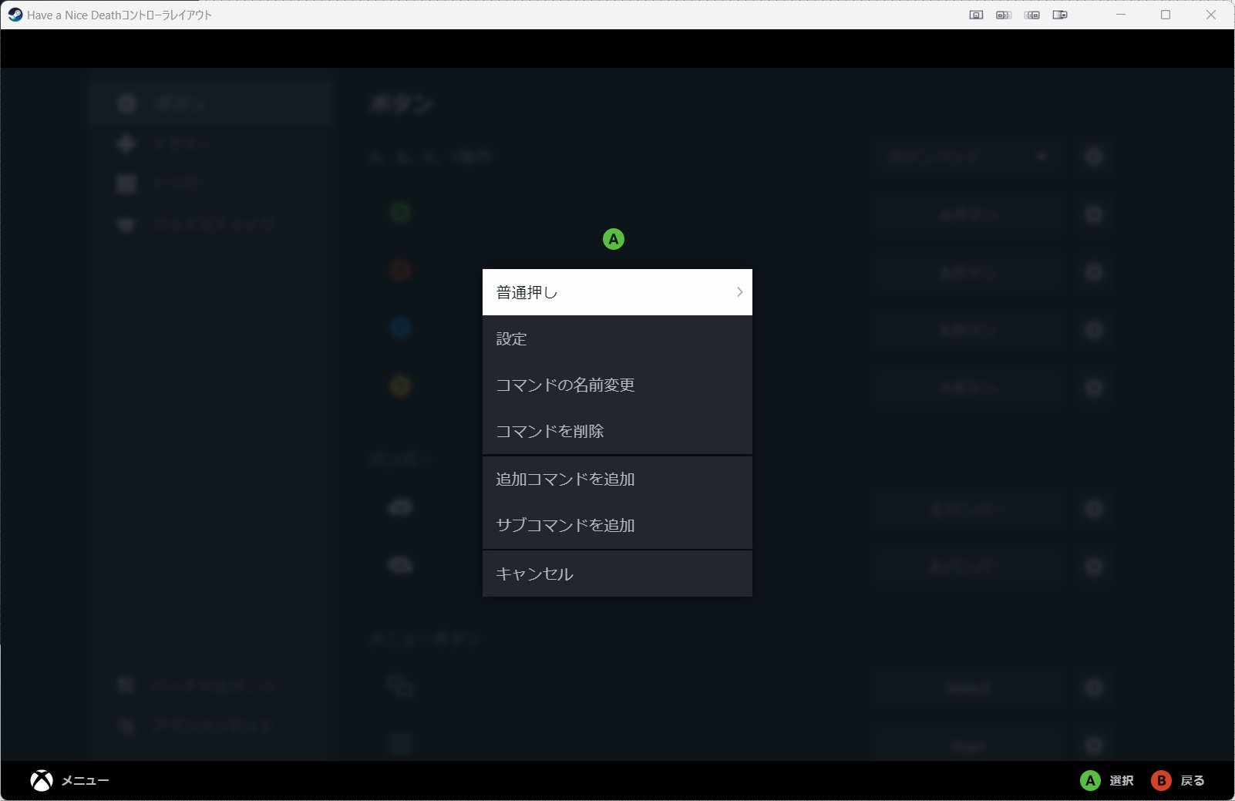Open 設定 from the command menu
The image size is (1235, 801).
click(617, 338)
